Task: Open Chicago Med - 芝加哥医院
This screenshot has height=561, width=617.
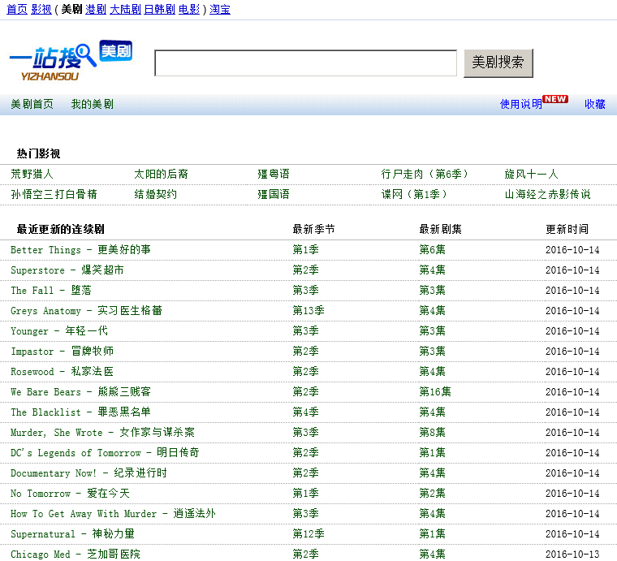Action: (x=76, y=555)
